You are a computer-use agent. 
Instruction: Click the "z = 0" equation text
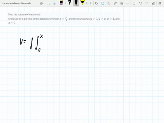(x=12, y=23)
